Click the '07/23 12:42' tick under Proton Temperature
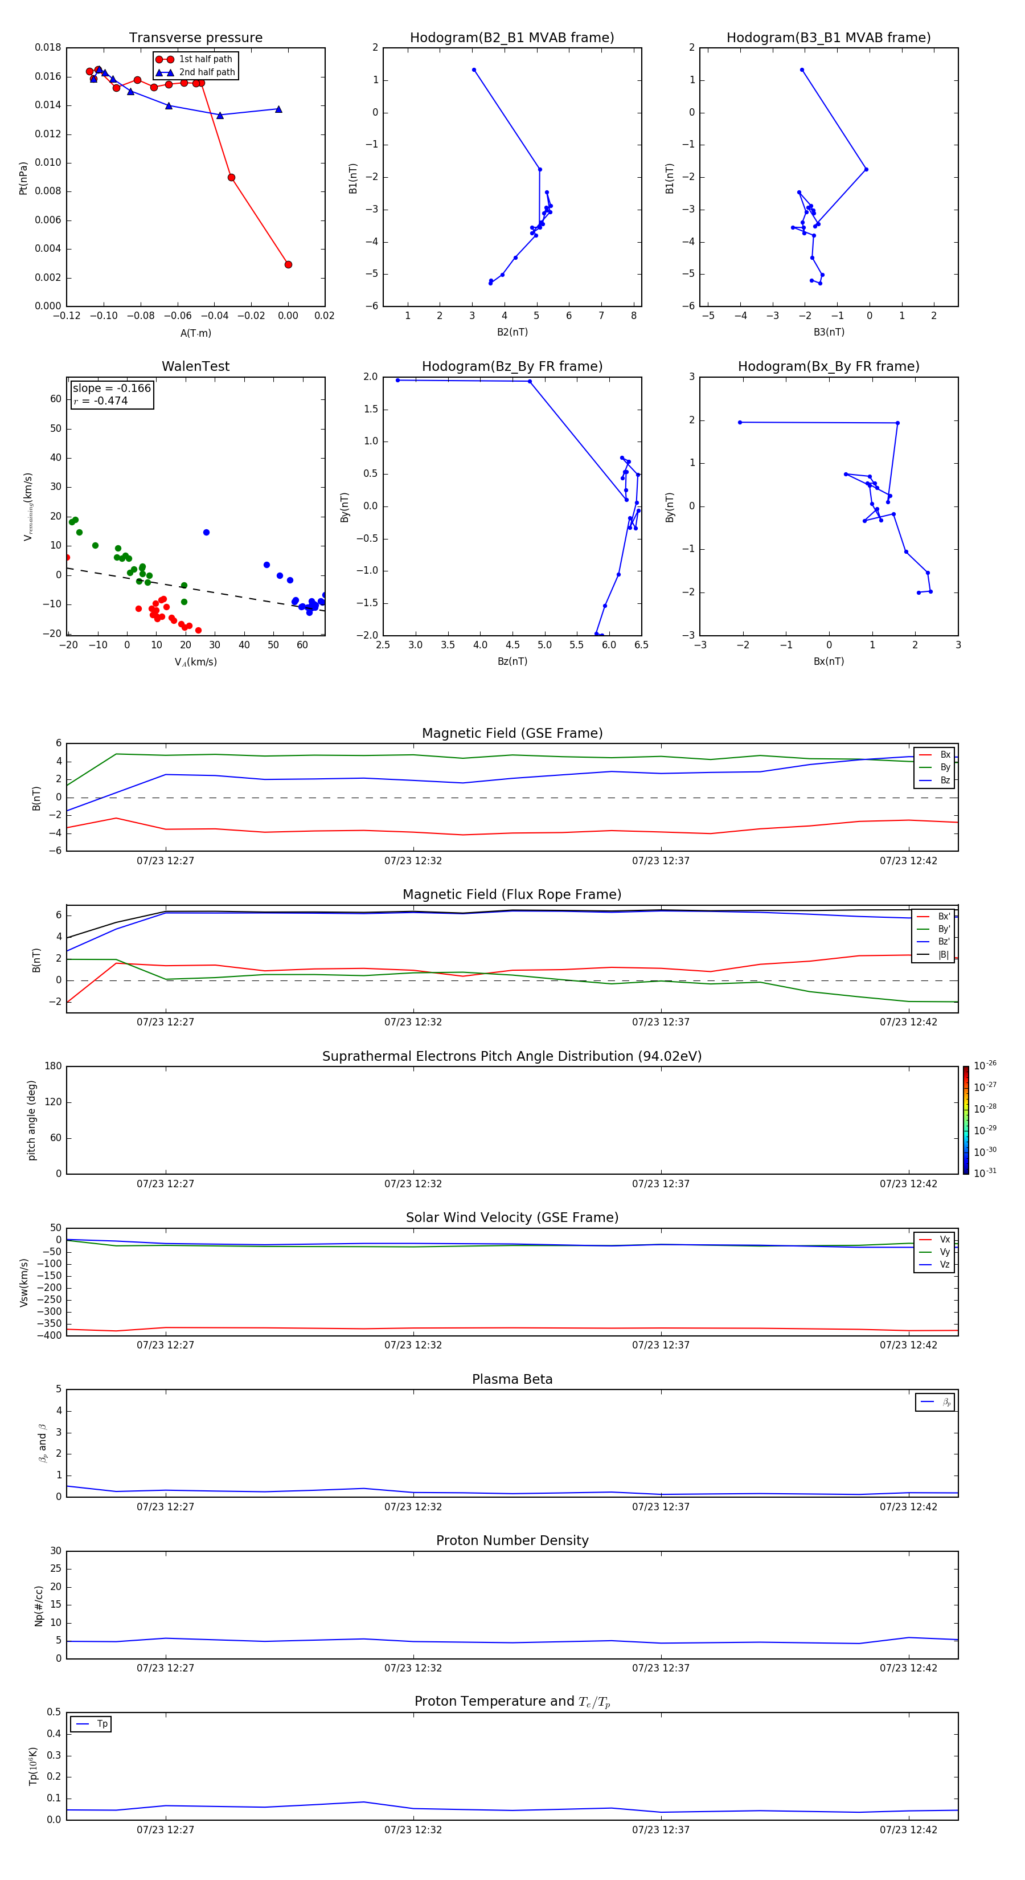The width and height of the screenshot is (1025, 1880). [908, 1830]
